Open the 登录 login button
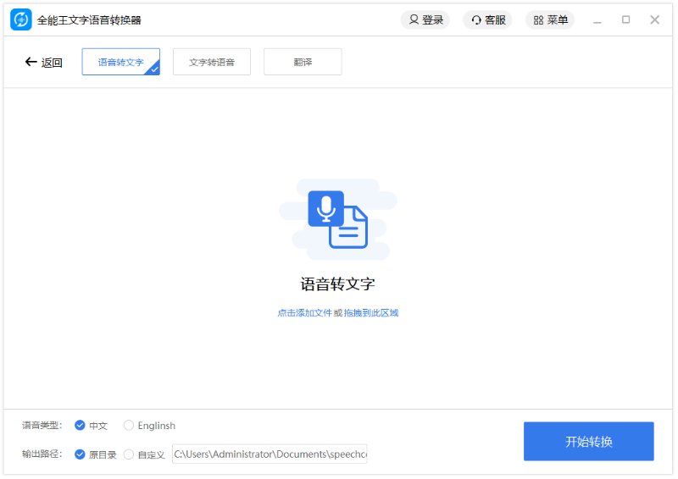This screenshot has width=678, height=479. coord(425,19)
